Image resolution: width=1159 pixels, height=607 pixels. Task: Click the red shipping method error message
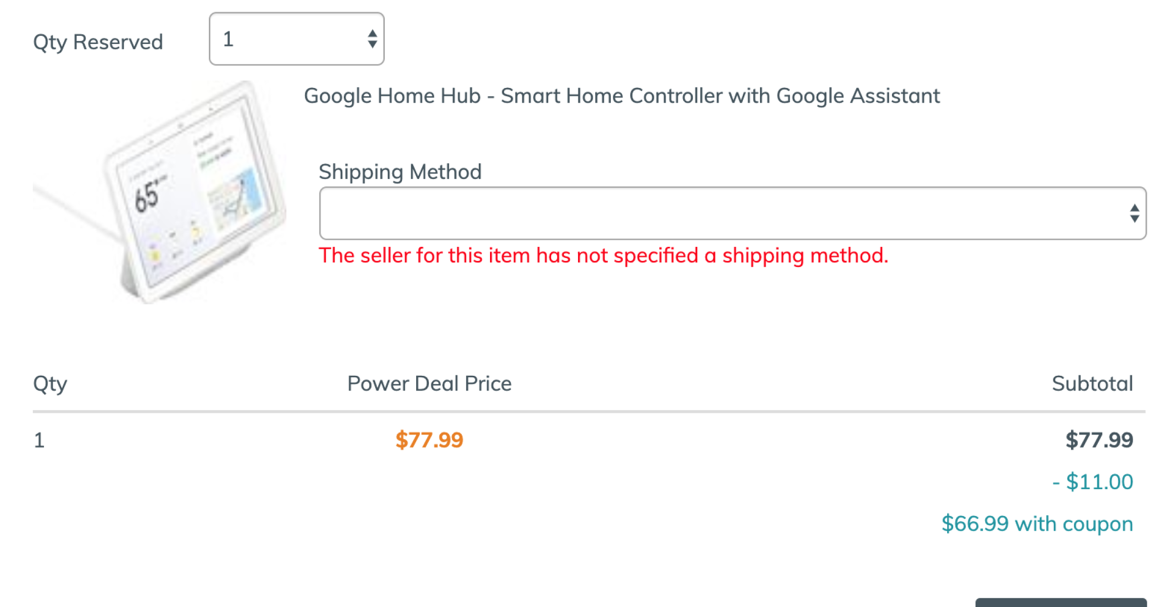[603, 255]
